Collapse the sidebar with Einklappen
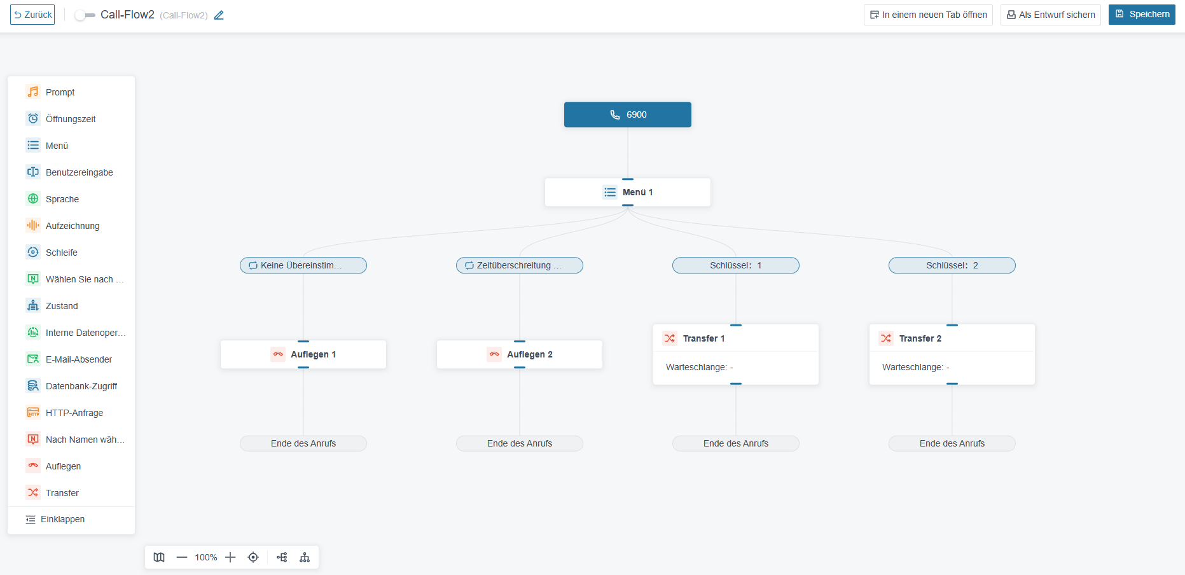Screen dimensions: 1185x575 click(55, 519)
